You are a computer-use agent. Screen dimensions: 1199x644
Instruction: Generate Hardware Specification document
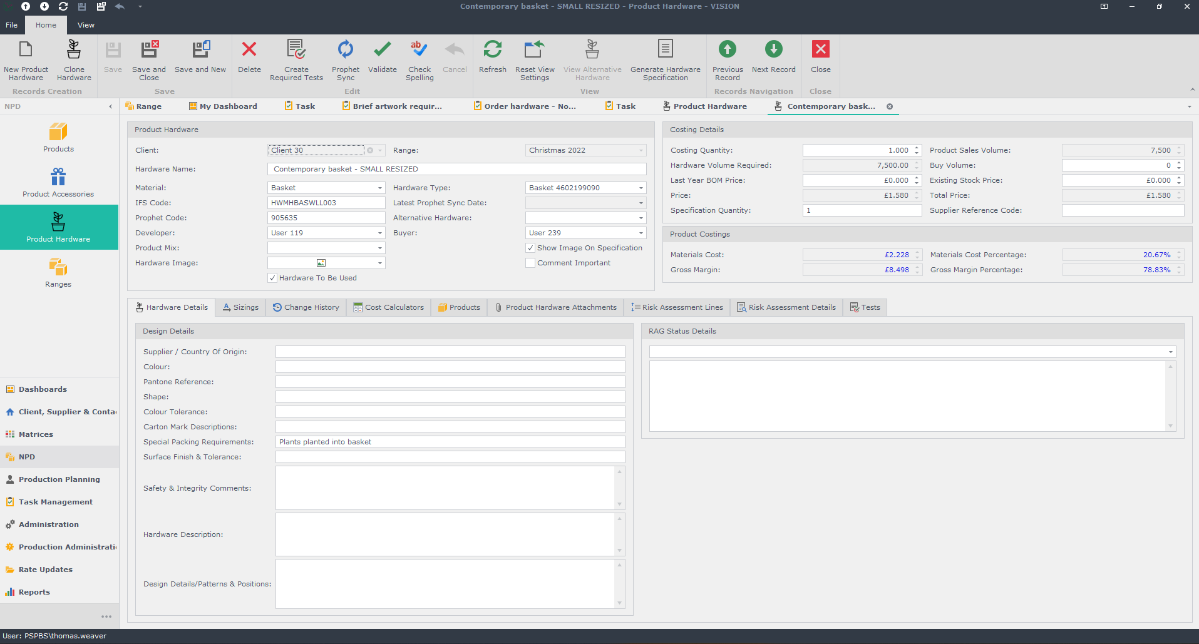665,60
